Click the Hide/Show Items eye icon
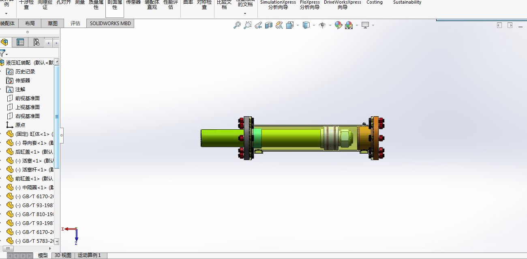Image resolution: width=527 pixels, height=259 pixels. [323, 25]
